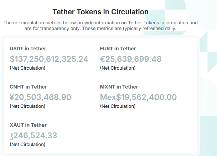The height and width of the screenshot is (156, 217).
Task: Click "(Net Circulation)" under the USD₮ amount
Action: (27, 68)
